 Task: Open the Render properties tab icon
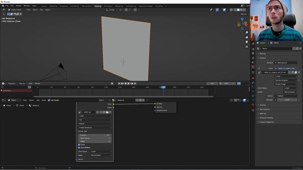pos(253,49)
